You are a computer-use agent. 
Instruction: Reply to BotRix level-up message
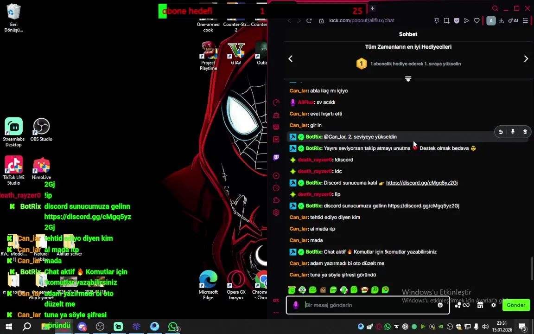click(501, 132)
